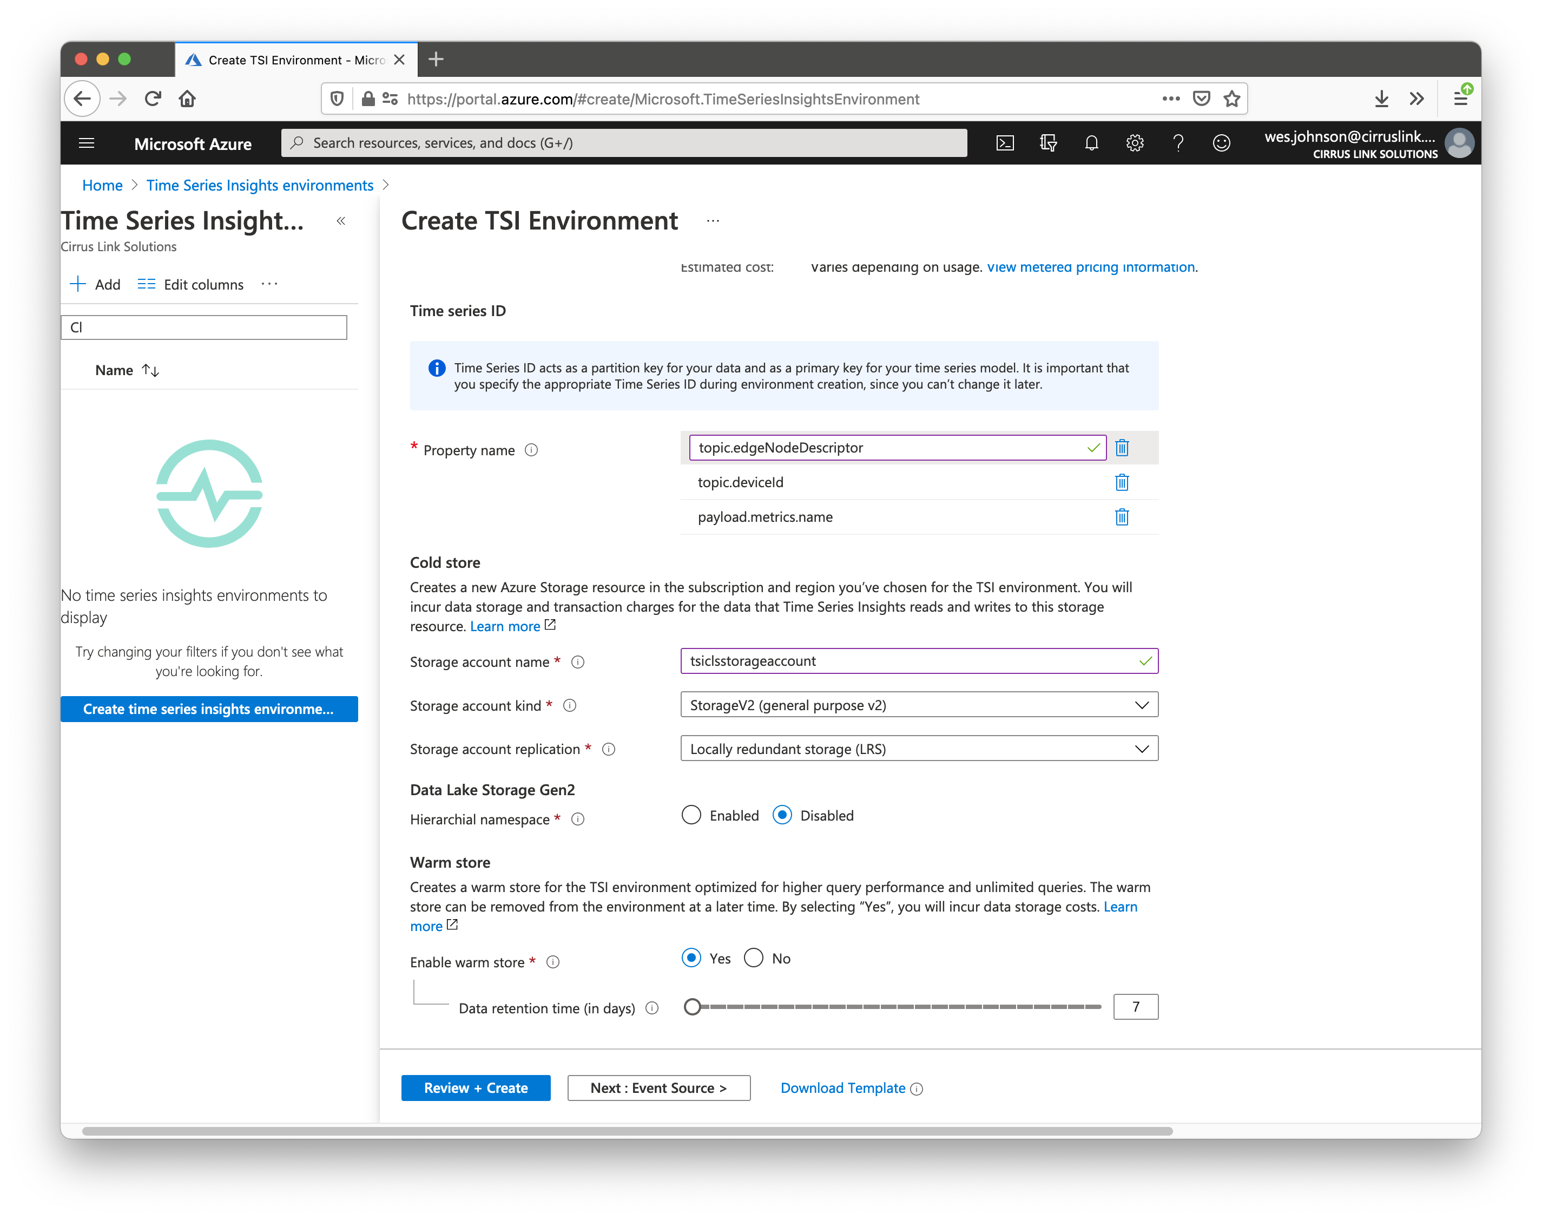The width and height of the screenshot is (1542, 1219).
Task: Open the notifications bell
Action: (1091, 143)
